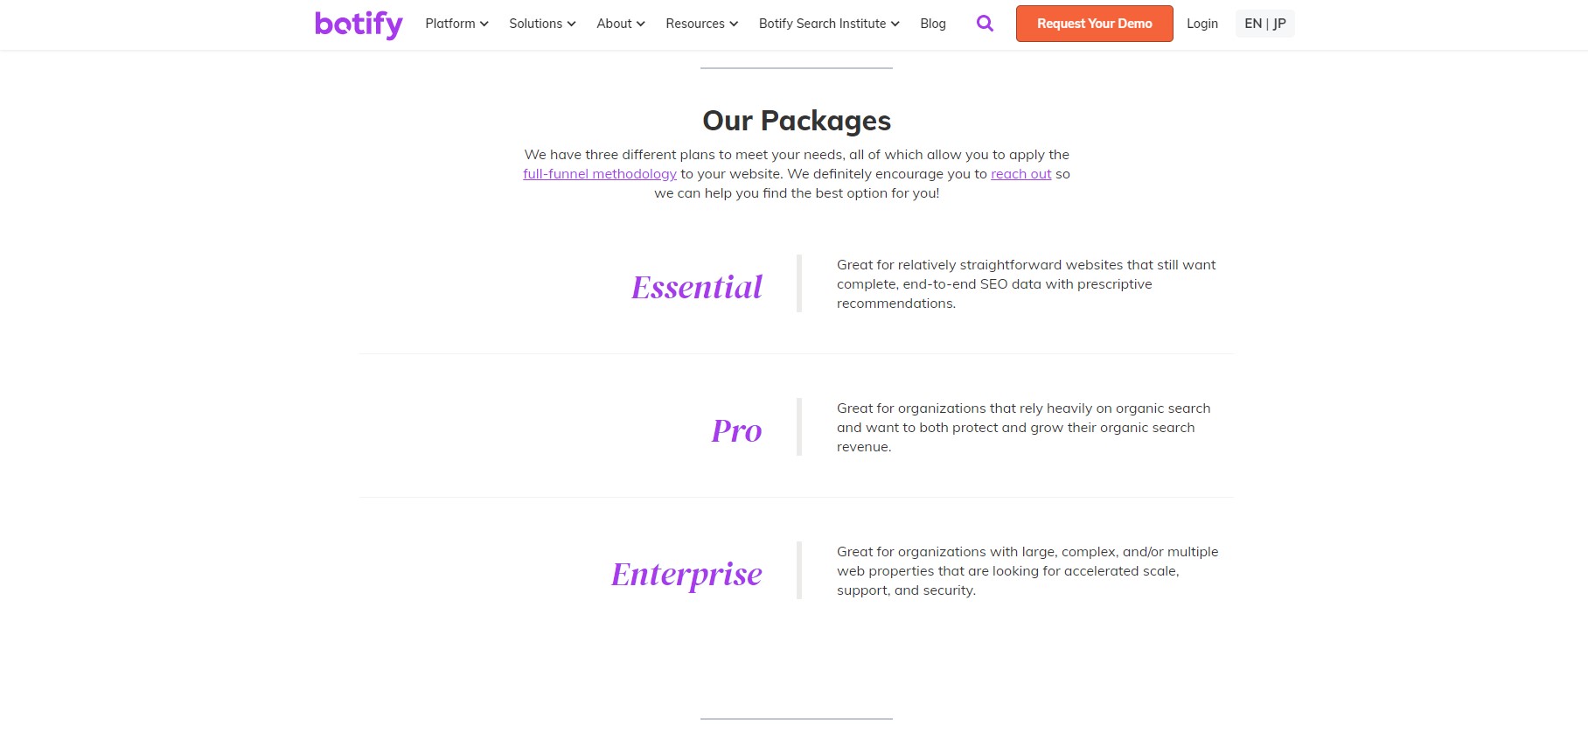Click the reach out link
Image resolution: width=1588 pixels, height=740 pixels.
click(x=1020, y=174)
